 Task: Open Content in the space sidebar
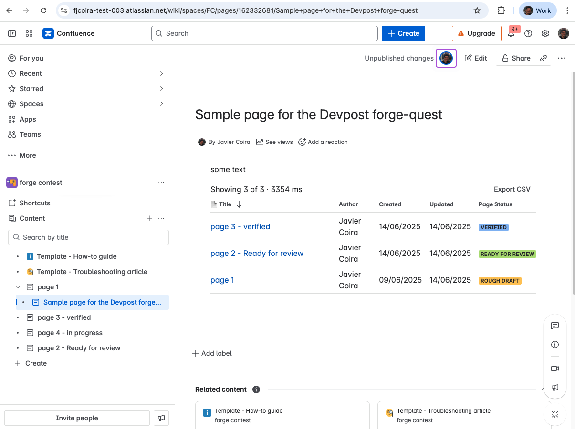coord(32,218)
